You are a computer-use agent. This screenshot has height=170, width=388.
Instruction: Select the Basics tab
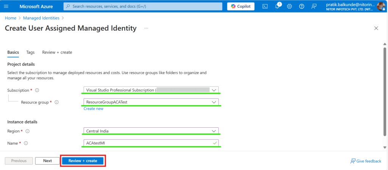point(13,52)
